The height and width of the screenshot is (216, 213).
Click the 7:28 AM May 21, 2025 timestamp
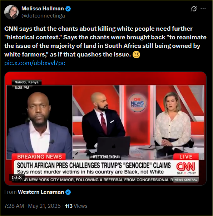click(33, 206)
